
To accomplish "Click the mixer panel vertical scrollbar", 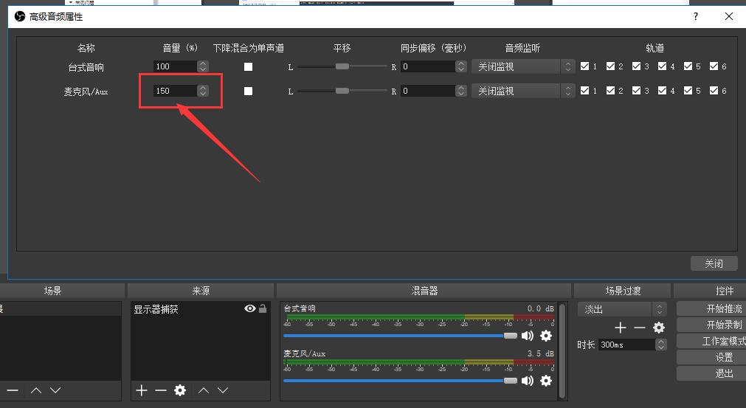I will click(562, 351).
